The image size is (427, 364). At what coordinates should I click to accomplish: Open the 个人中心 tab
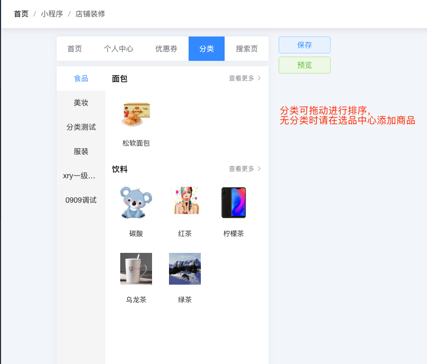(x=119, y=49)
